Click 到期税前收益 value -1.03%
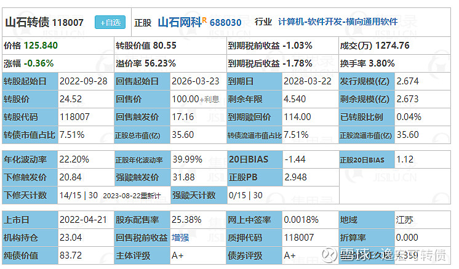This screenshot has width=459, height=269. coord(297,46)
